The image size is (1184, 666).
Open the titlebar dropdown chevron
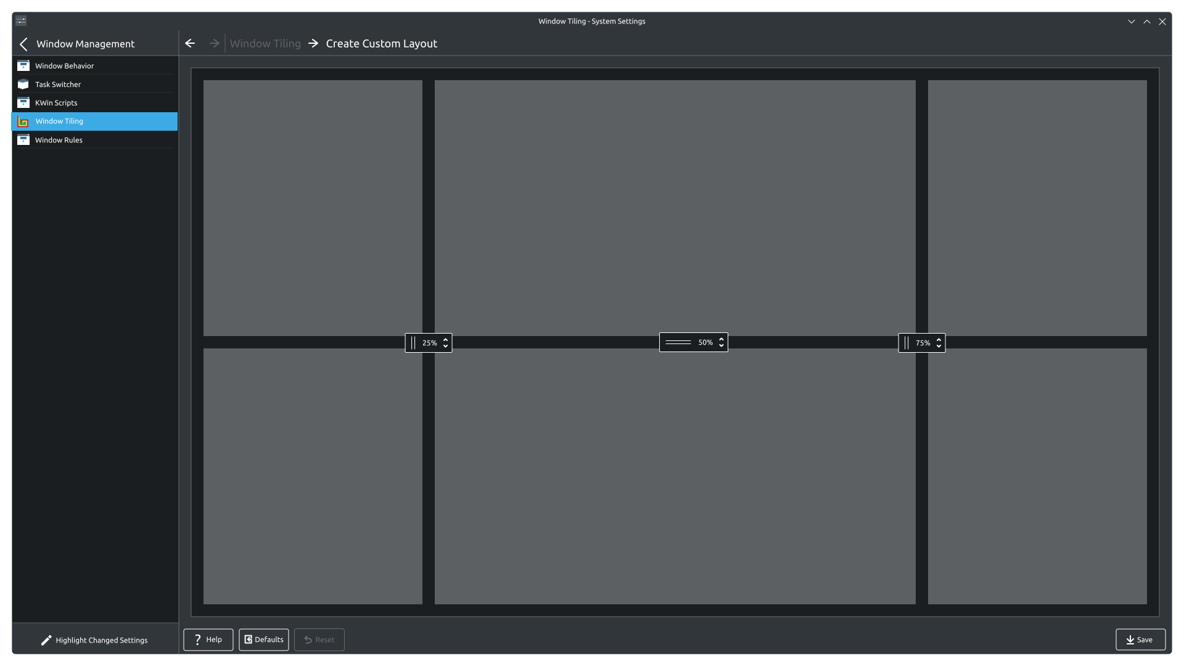[x=1131, y=20]
